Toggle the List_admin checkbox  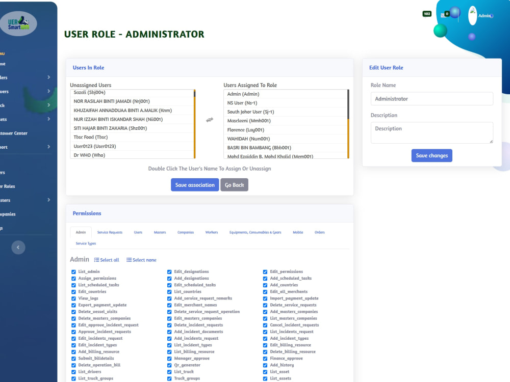pyautogui.click(x=73, y=272)
